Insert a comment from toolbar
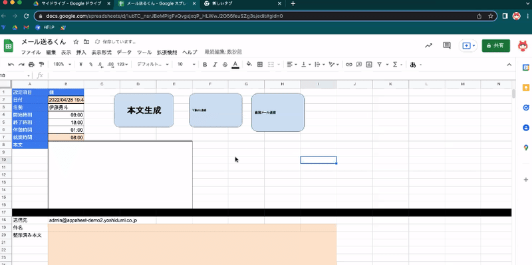 (x=358, y=65)
